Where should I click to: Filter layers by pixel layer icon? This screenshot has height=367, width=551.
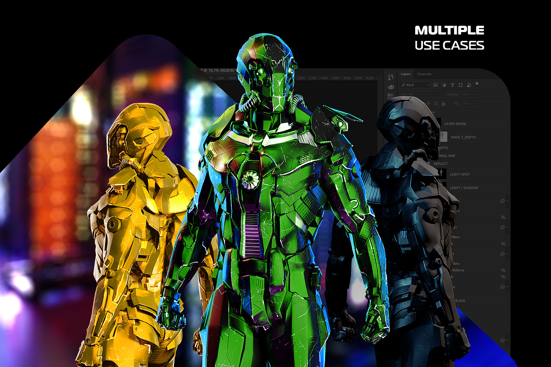click(435, 85)
